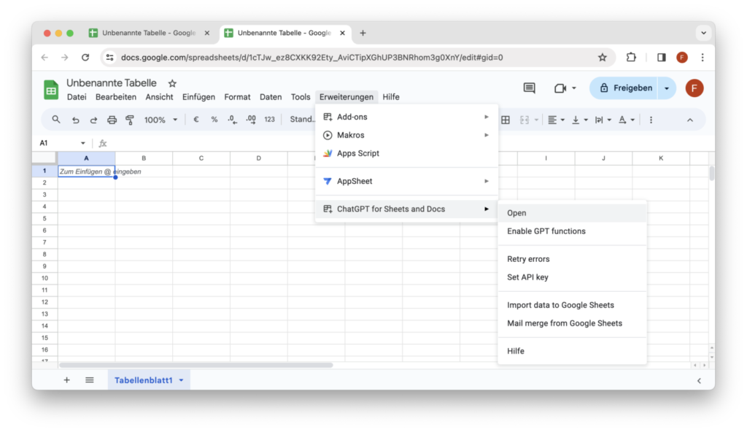Open the Bearbeiten menu
The image size is (747, 432).
(x=116, y=97)
